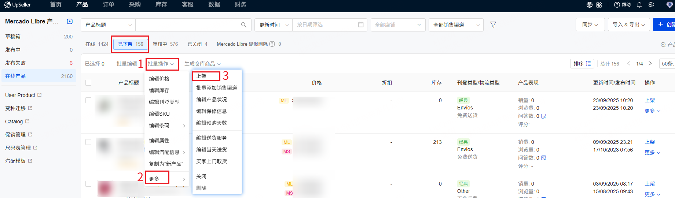Click the product search input field

click(187, 25)
